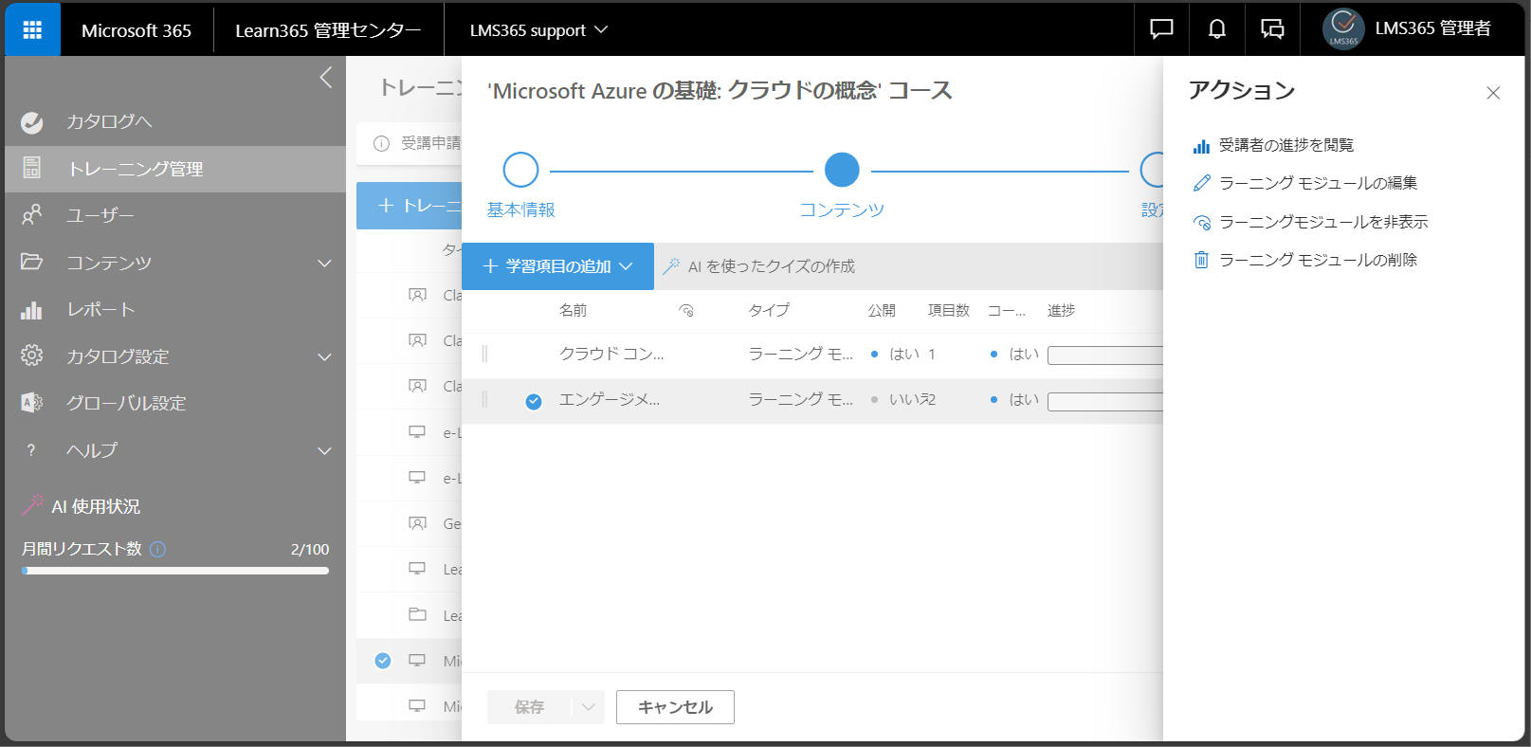1531x747 pixels.
Task: Click Learn365 管理センター header link
Action: click(328, 30)
